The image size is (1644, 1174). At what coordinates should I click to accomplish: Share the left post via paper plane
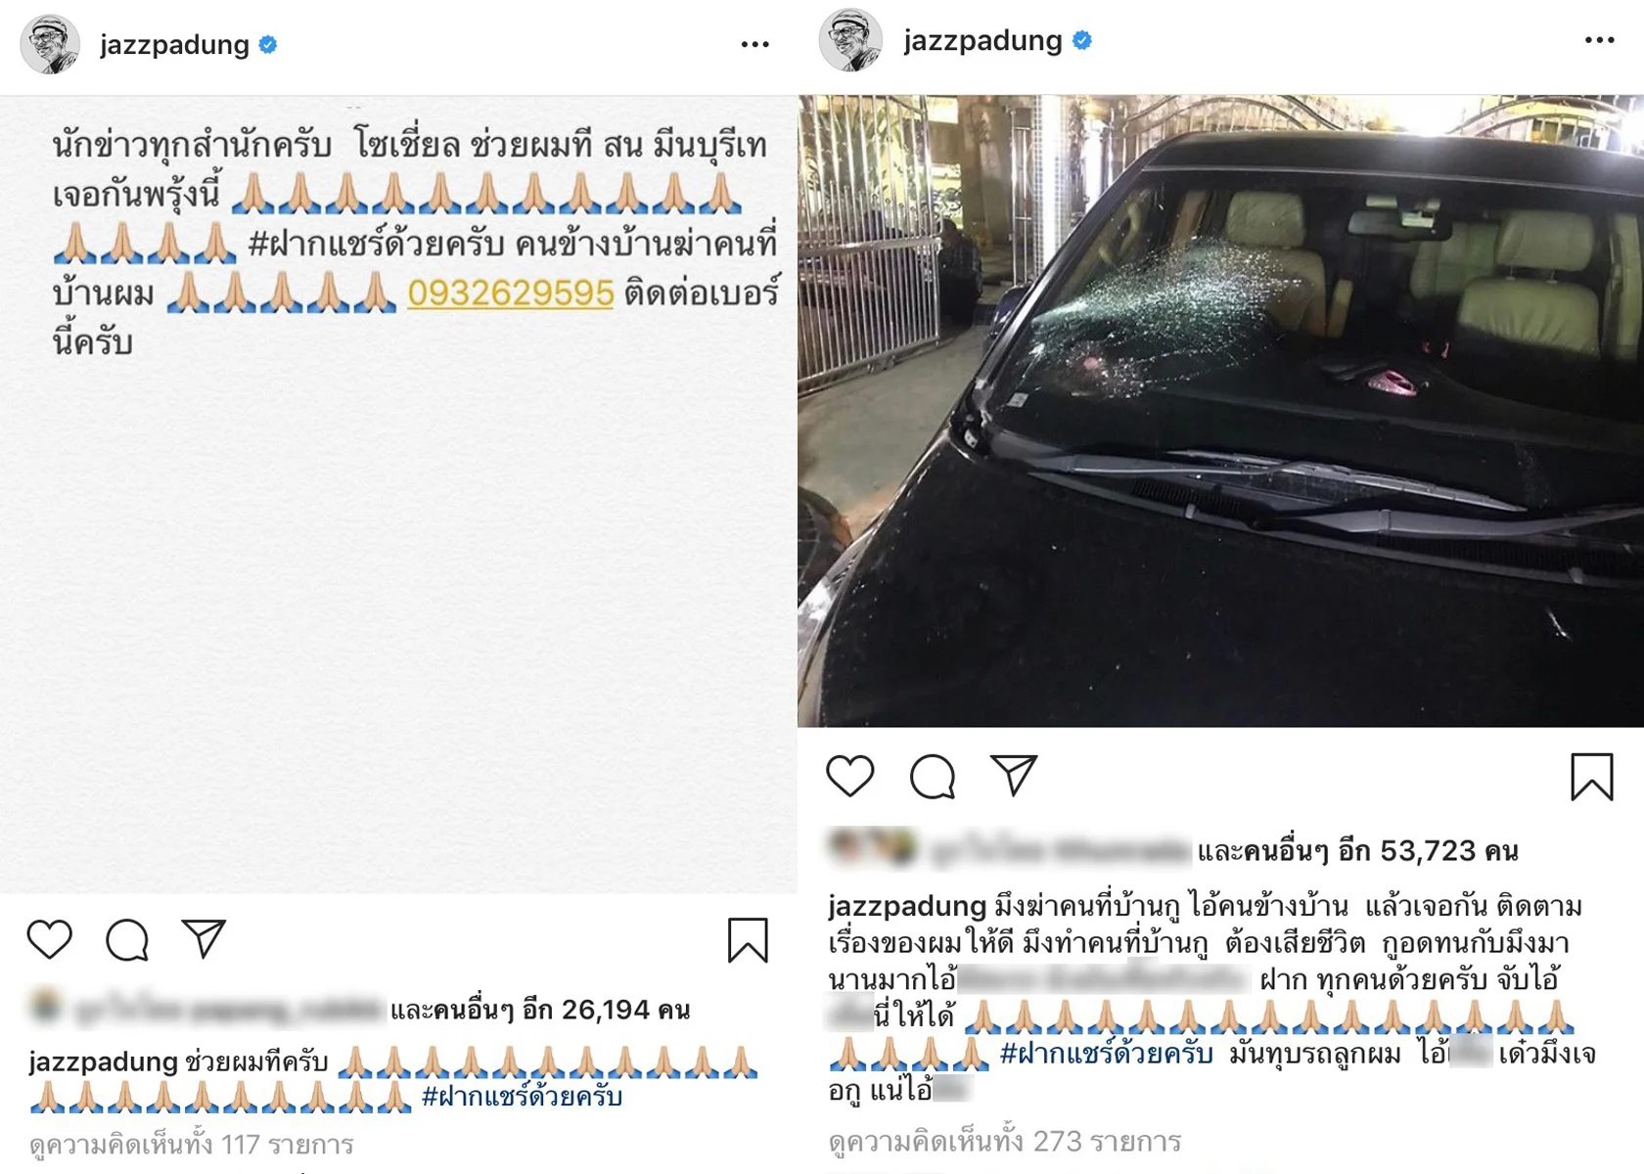204,939
